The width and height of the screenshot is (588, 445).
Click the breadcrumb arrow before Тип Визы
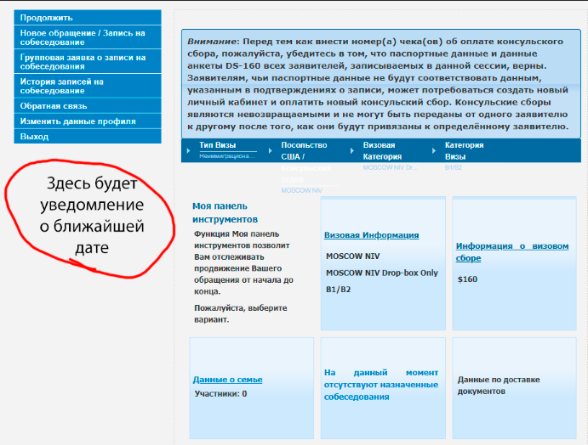point(188,151)
